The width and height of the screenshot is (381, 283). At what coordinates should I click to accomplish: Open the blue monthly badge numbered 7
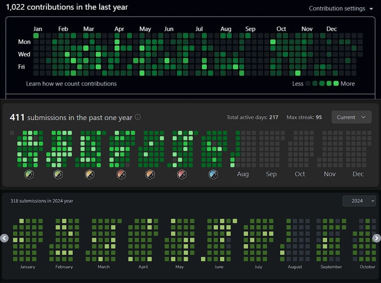pos(213,174)
